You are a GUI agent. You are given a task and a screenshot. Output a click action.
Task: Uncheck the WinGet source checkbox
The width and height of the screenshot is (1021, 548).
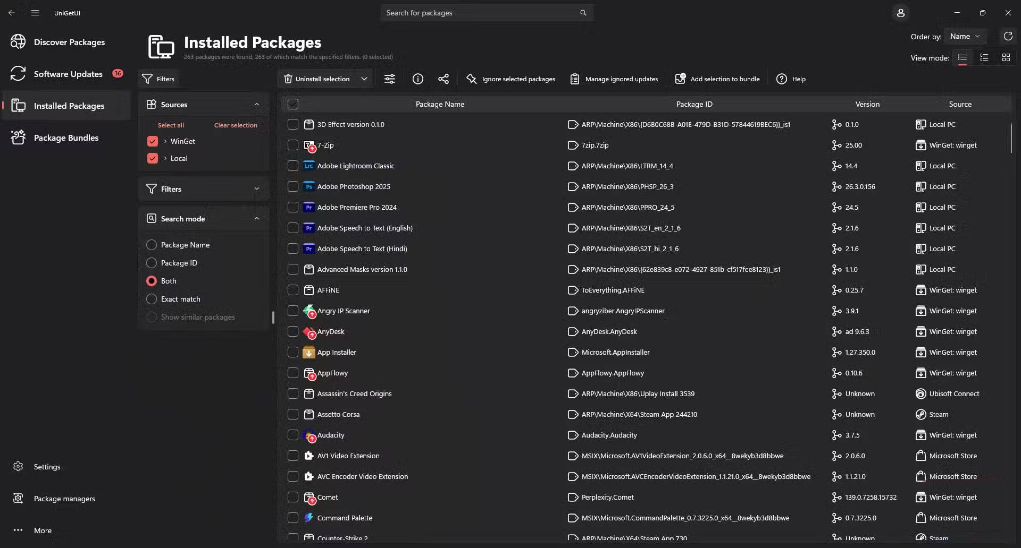point(153,141)
